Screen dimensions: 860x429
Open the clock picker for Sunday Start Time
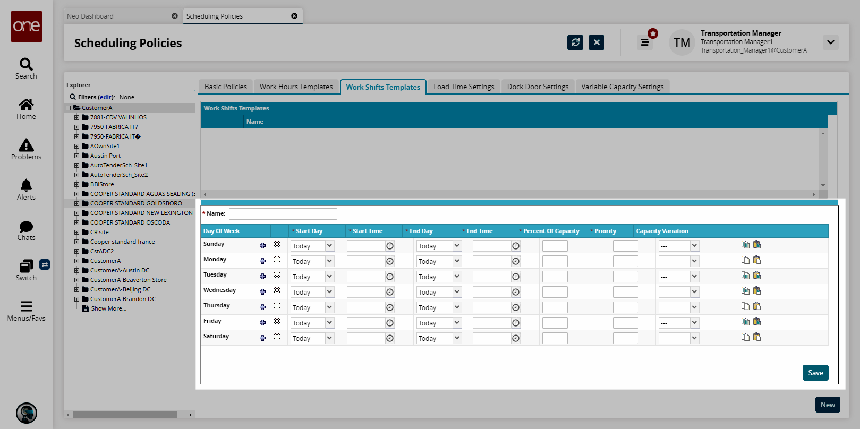(x=390, y=246)
